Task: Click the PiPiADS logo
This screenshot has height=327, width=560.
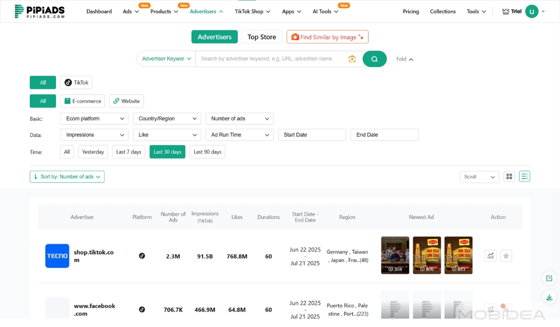Action: pos(40,11)
